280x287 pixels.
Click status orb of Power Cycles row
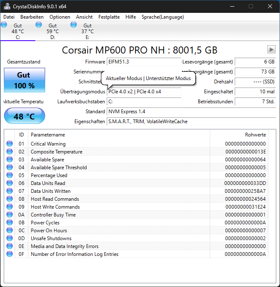pos(10,222)
